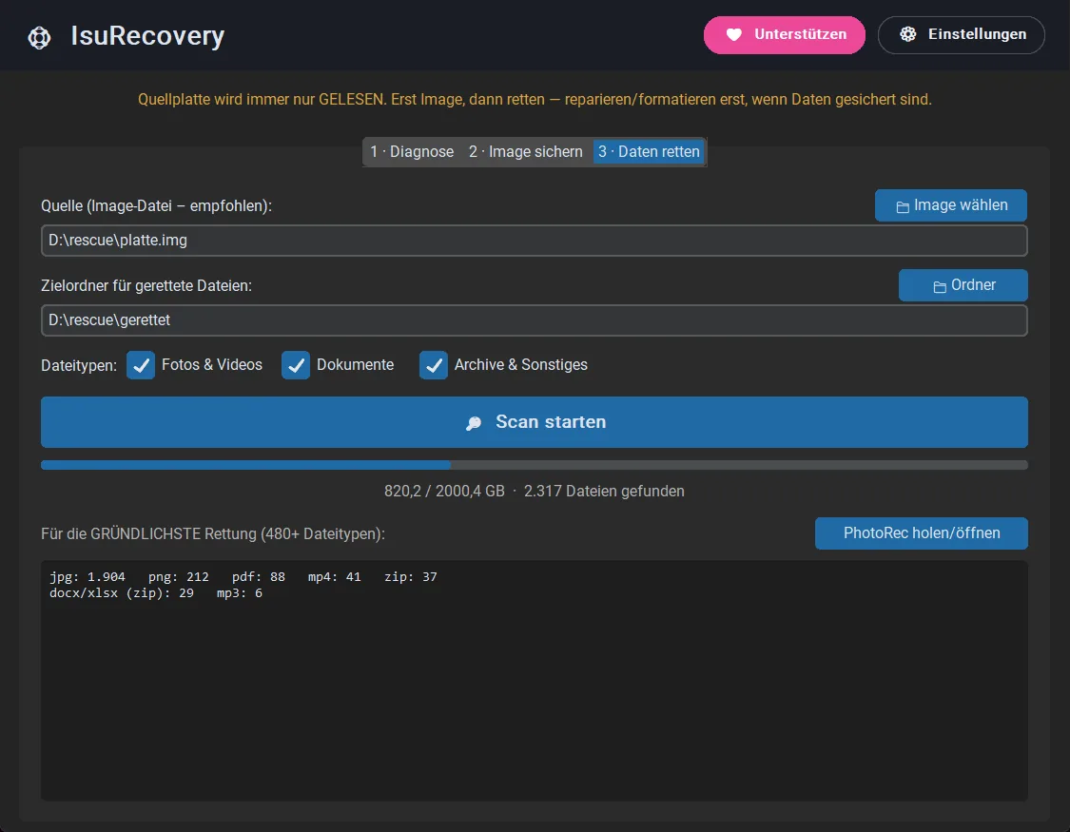
Task: Click the docx/xlsx (zip): 29 entry
Action: [x=122, y=593]
